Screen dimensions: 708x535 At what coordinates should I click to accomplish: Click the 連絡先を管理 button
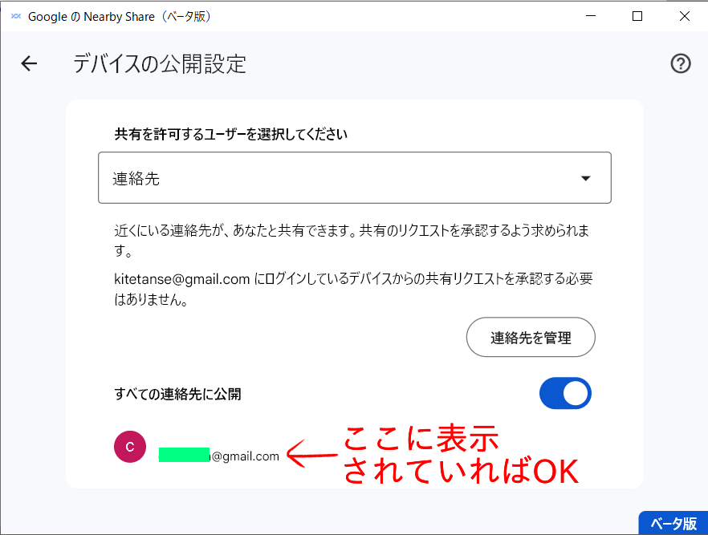pyautogui.click(x=531, y=338)
